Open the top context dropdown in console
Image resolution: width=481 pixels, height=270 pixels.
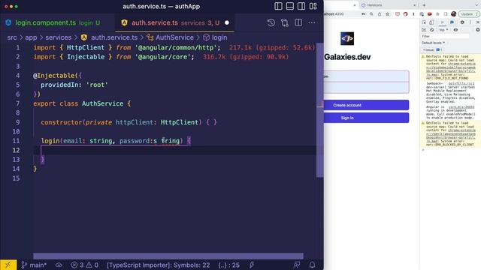[x=443, y=30]
